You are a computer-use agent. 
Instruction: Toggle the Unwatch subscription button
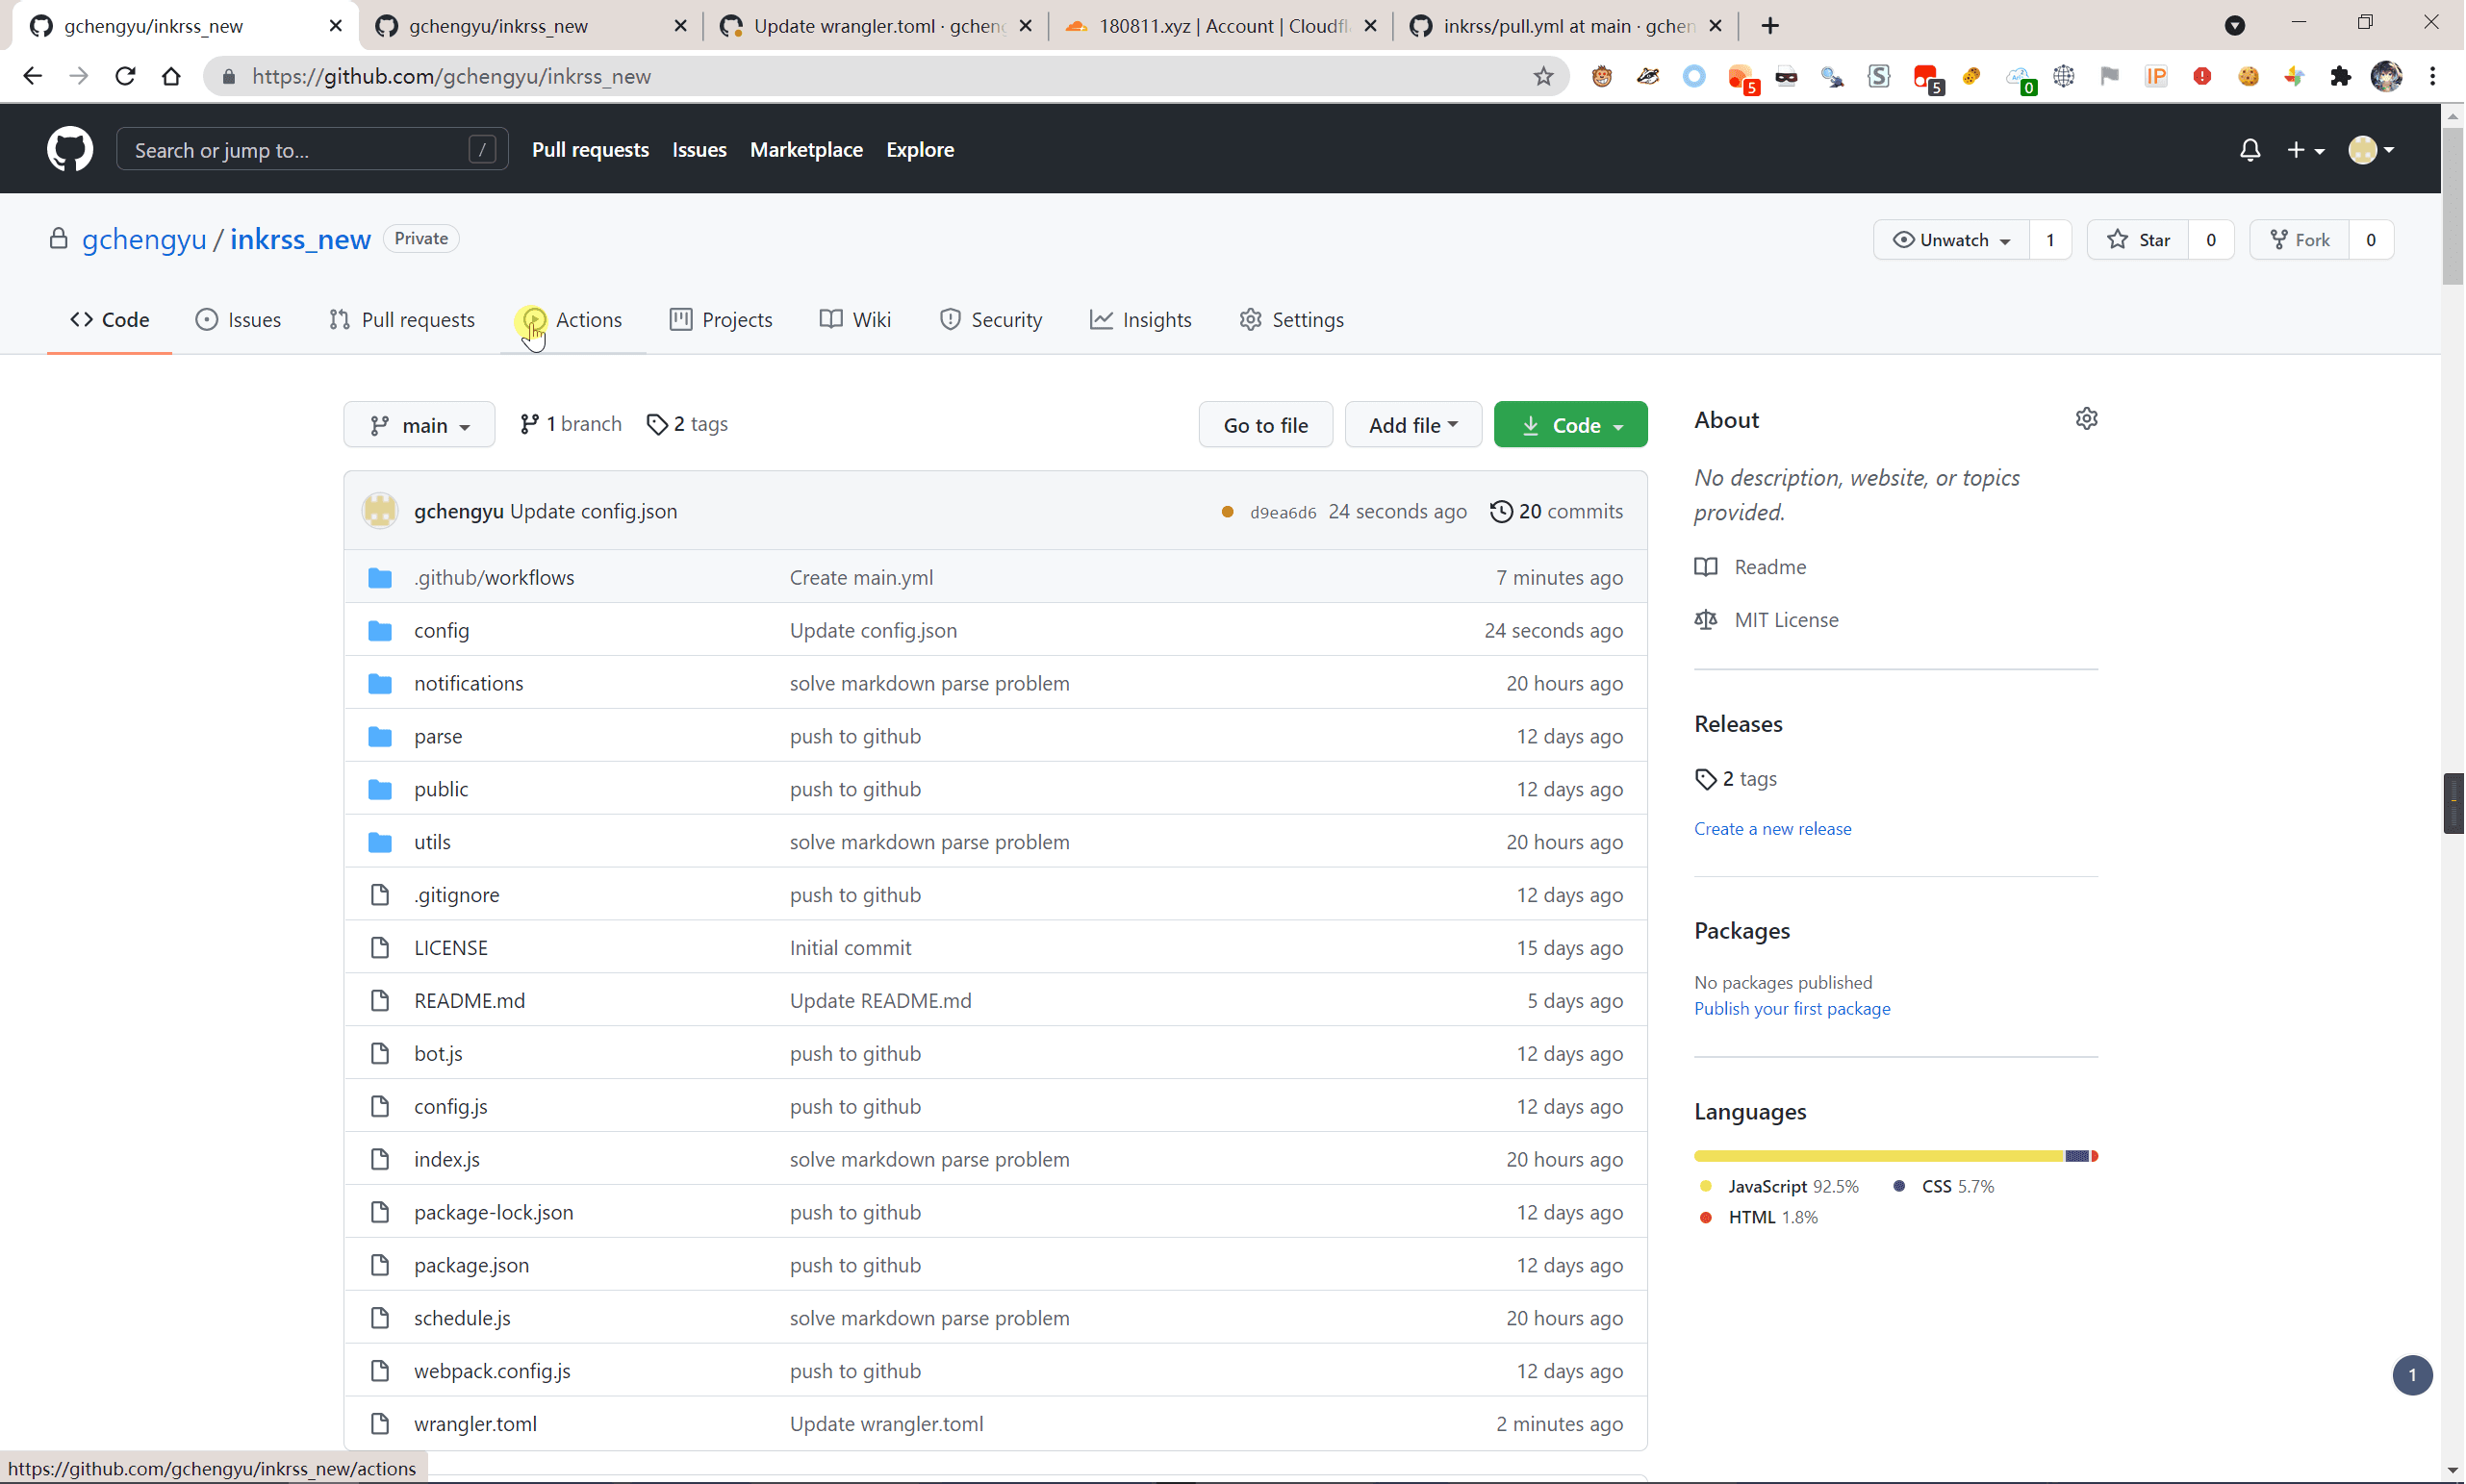coord(1951,240)
